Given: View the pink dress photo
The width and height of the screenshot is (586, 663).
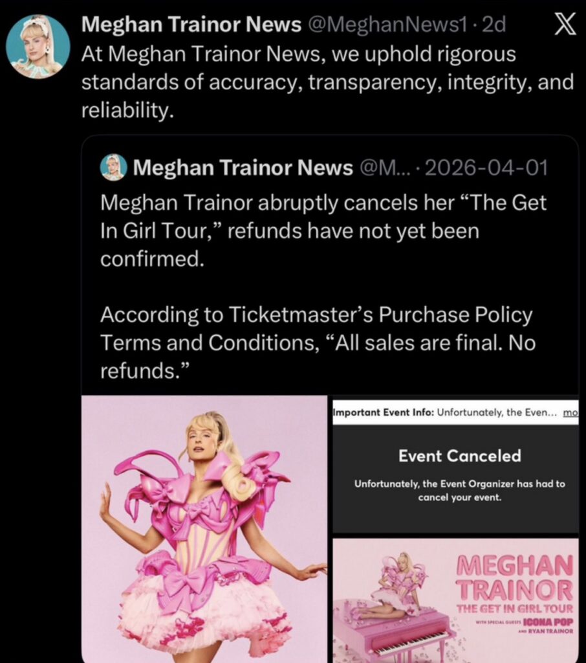Looking at the screenshot, I should click(204, 529).
